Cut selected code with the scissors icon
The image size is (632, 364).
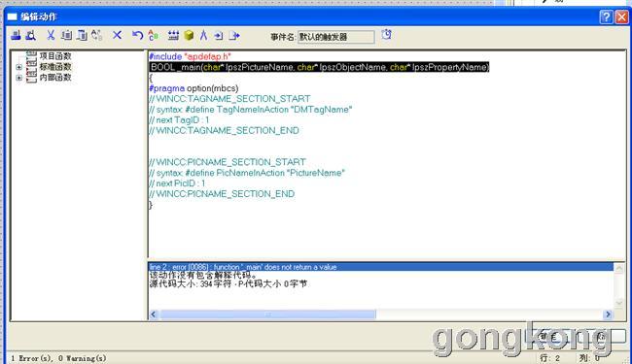[51, 35]
